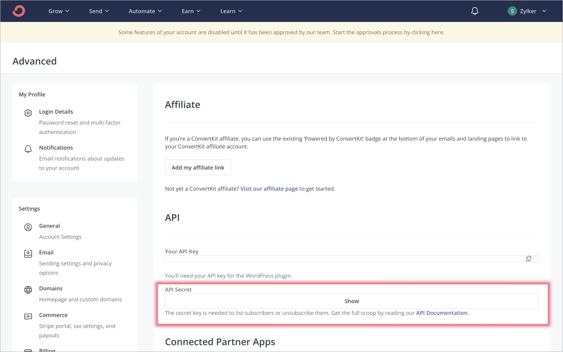Click the Notifications bell icon in sidebar
563x352 pixels.
point(28,149)
